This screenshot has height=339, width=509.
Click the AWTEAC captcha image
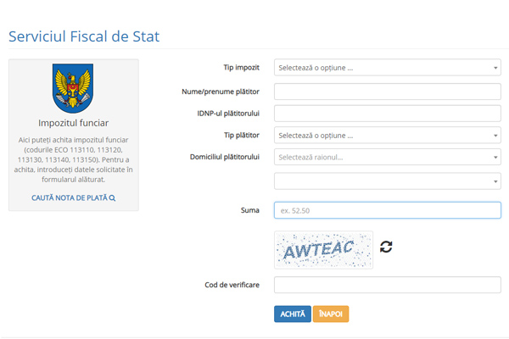point(324,250)
